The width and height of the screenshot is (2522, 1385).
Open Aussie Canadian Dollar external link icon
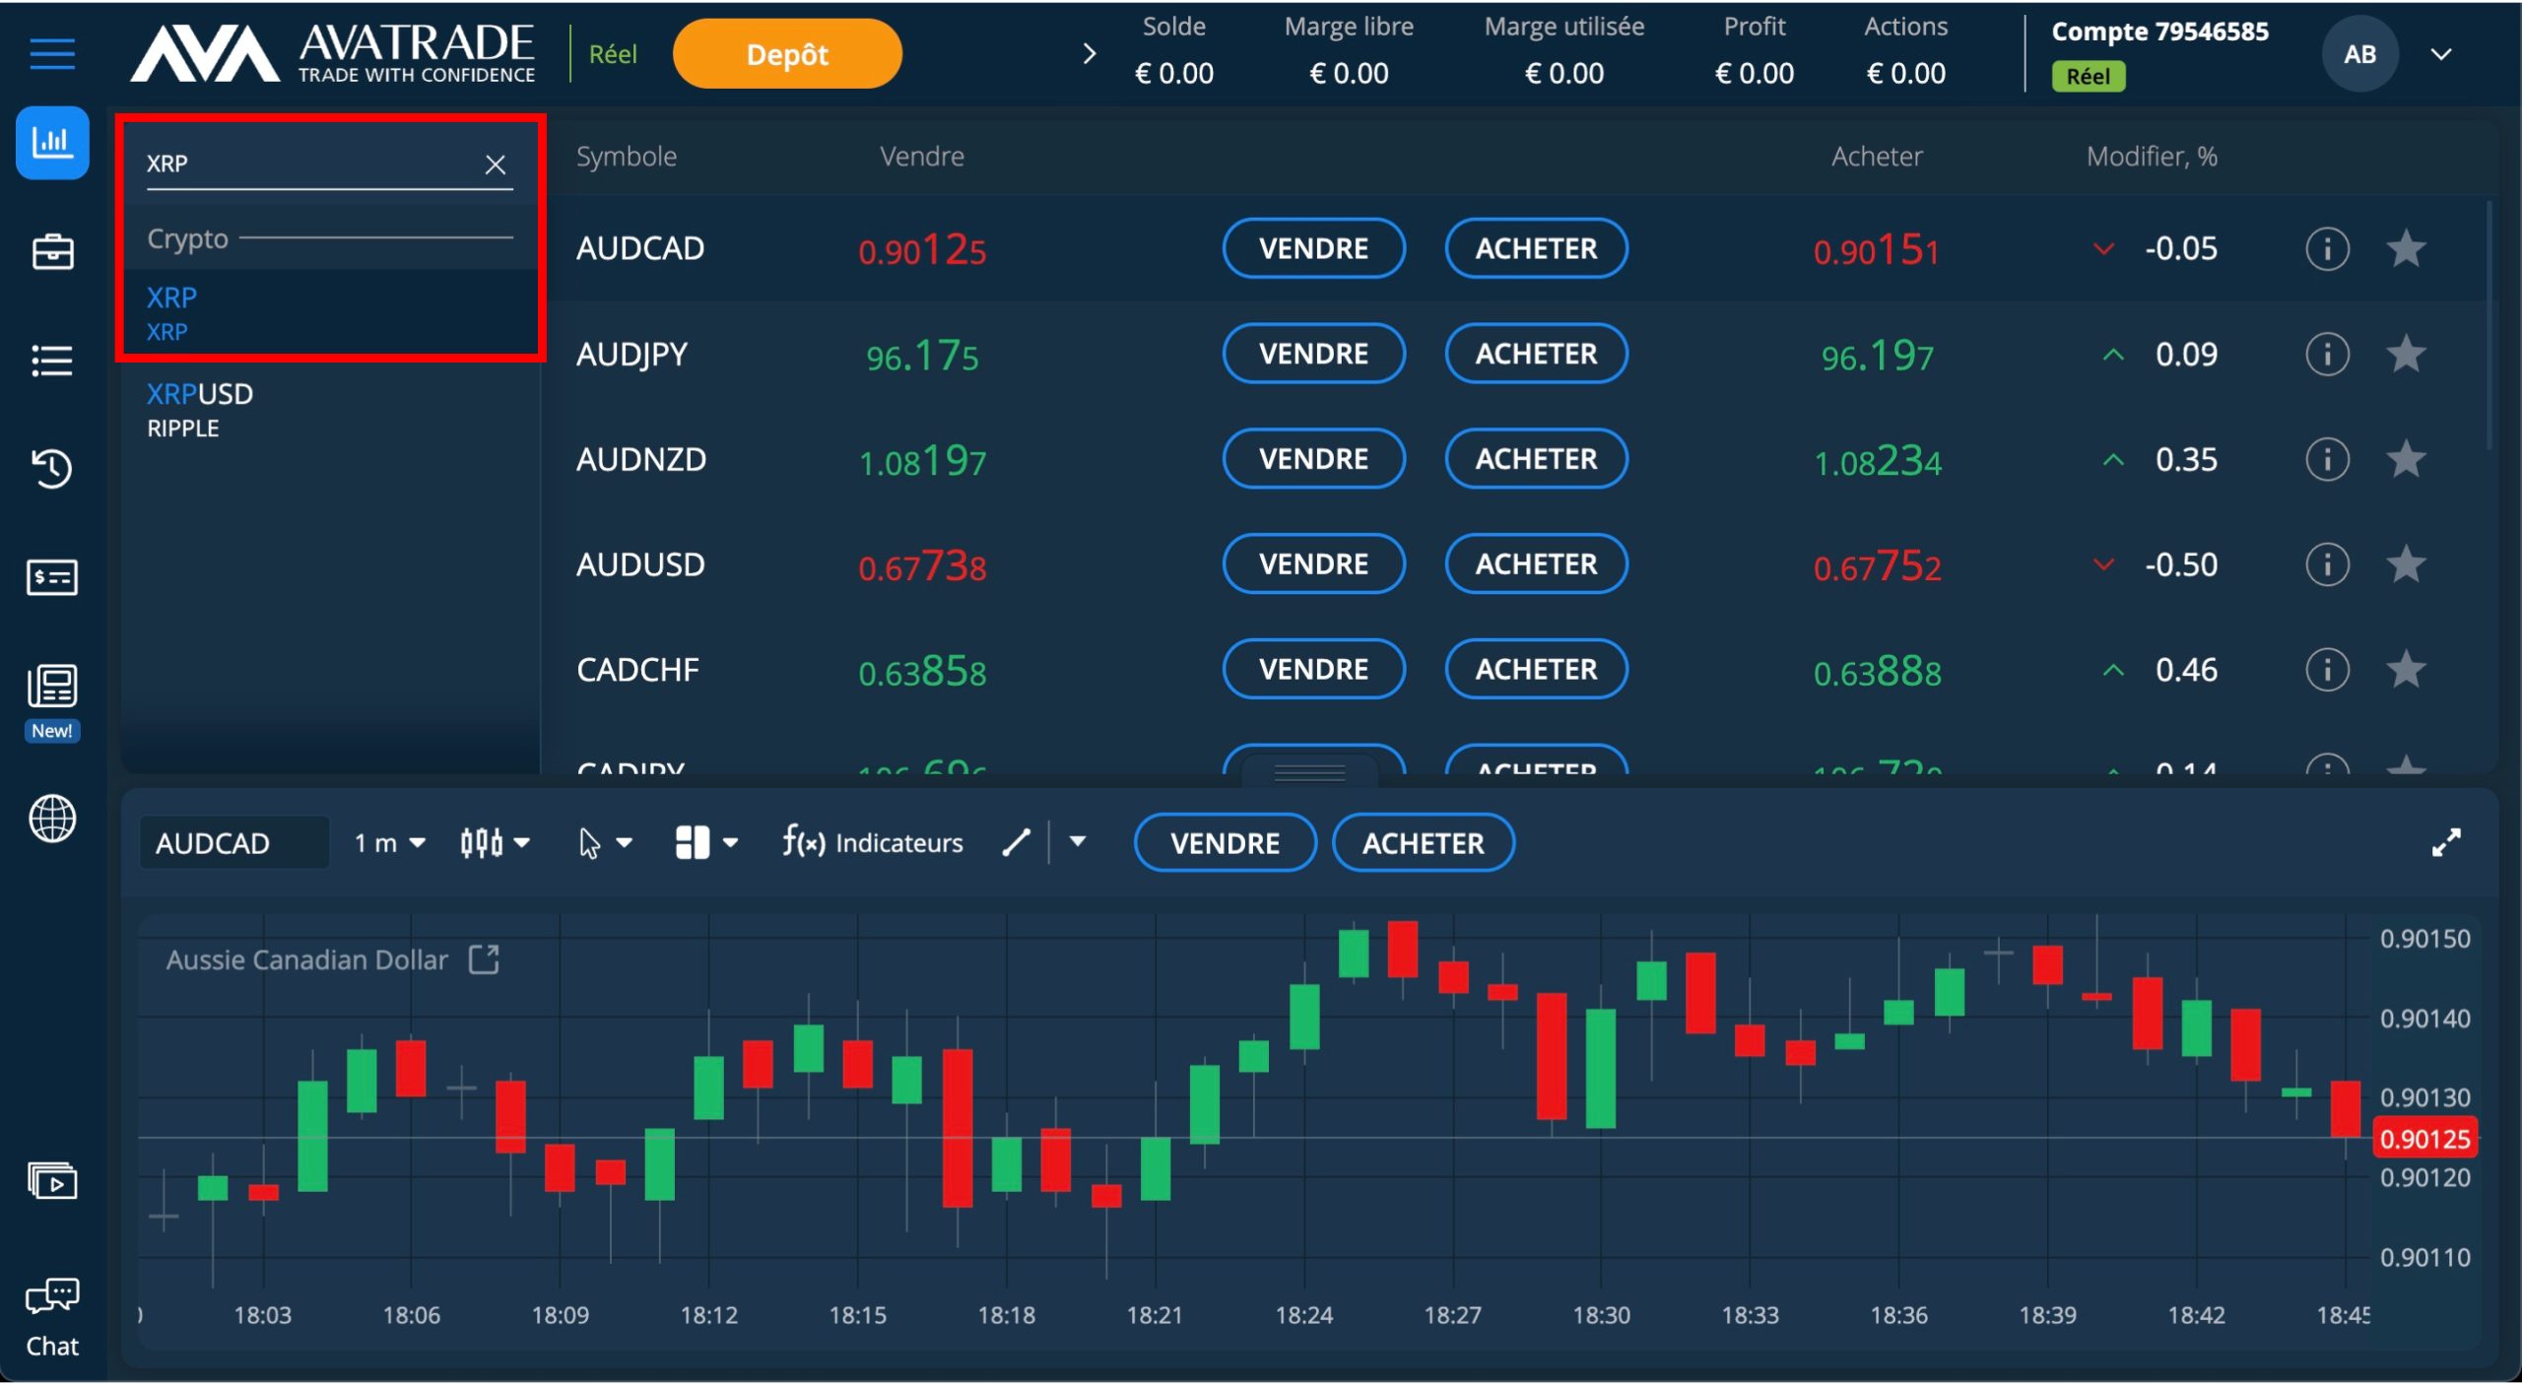(484, 958)
